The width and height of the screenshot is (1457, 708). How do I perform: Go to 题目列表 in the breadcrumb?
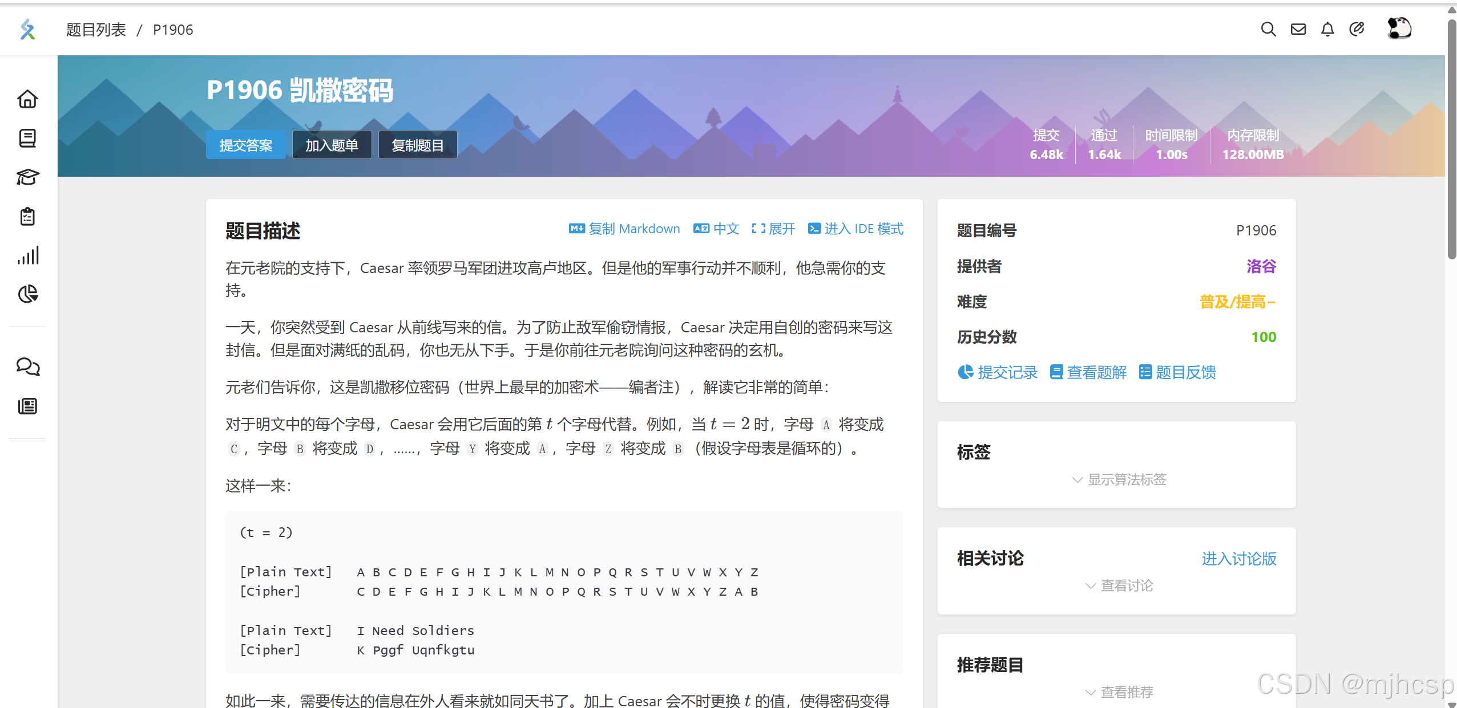(96, 30)
